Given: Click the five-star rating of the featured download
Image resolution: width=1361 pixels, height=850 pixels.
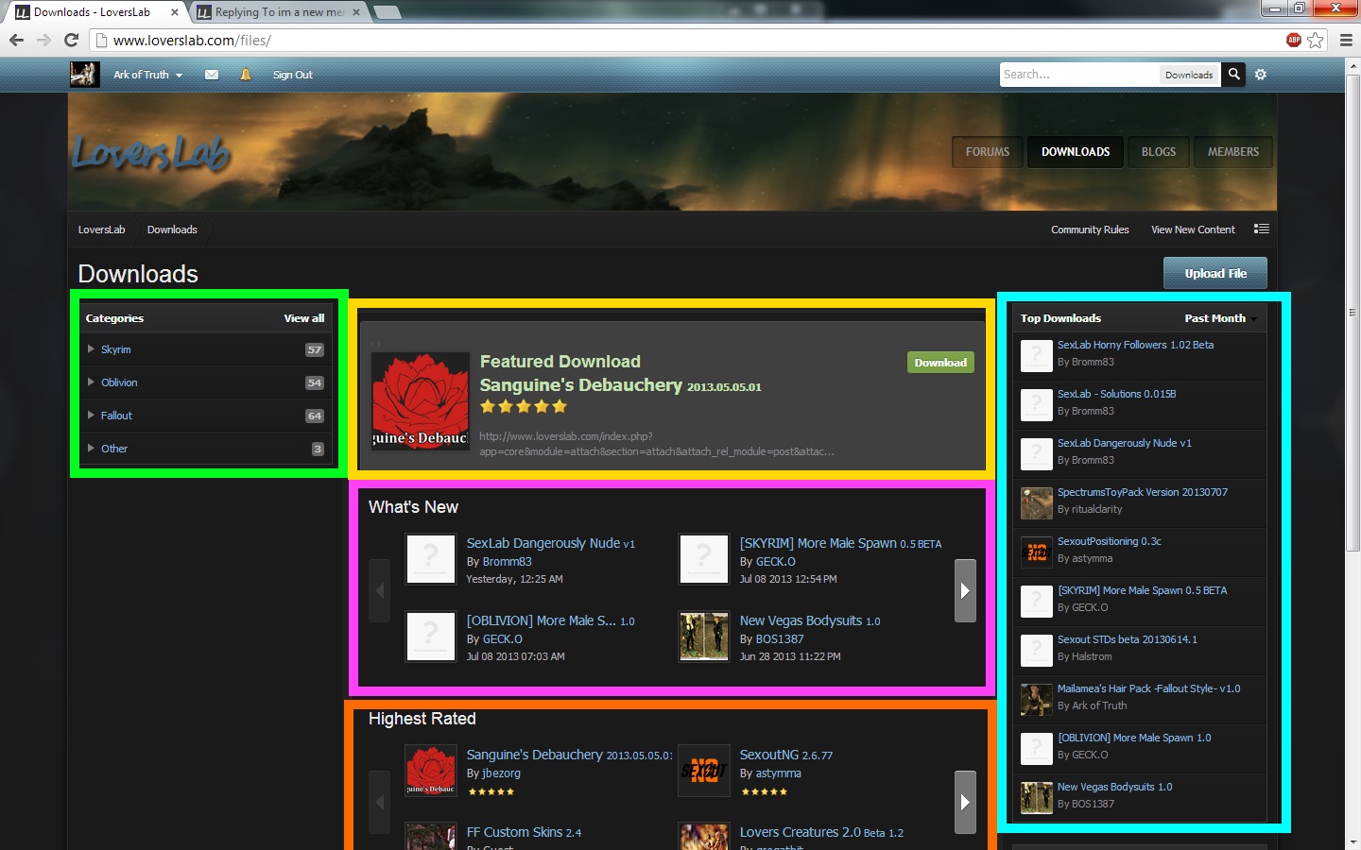Looking at the screenshot, I should (x=524, y=407).
